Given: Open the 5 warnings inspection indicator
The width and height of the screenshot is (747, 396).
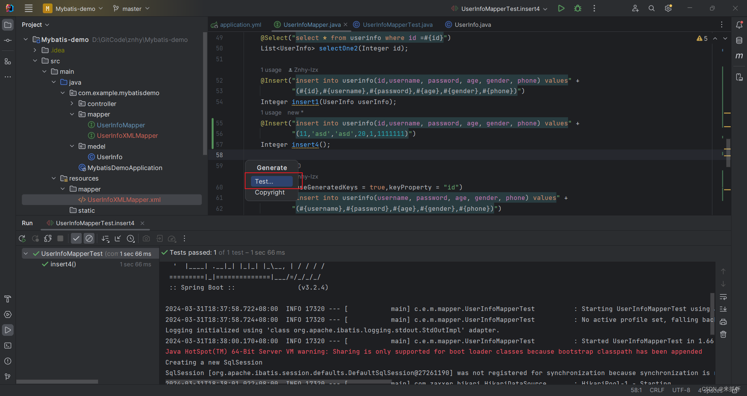Looking at the screenshot, I should point(702,38).
